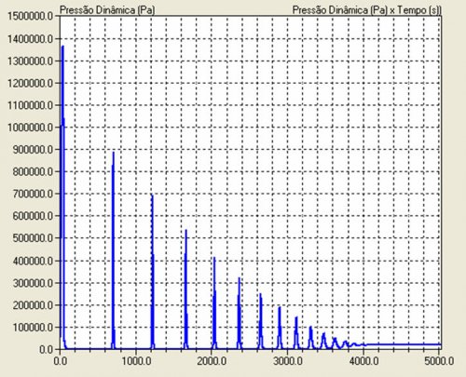Viewport: 466px width, 377px height.
Task: Click the 1500000.0 y-axis label
Action: pos(31,16)
